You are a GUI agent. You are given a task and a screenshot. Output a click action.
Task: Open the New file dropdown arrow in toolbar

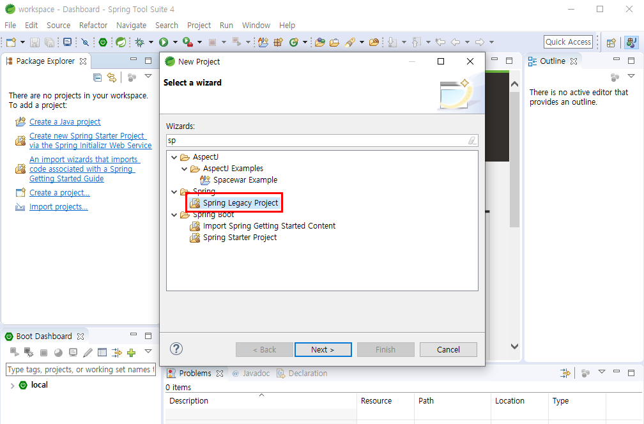tap(22, 42)
